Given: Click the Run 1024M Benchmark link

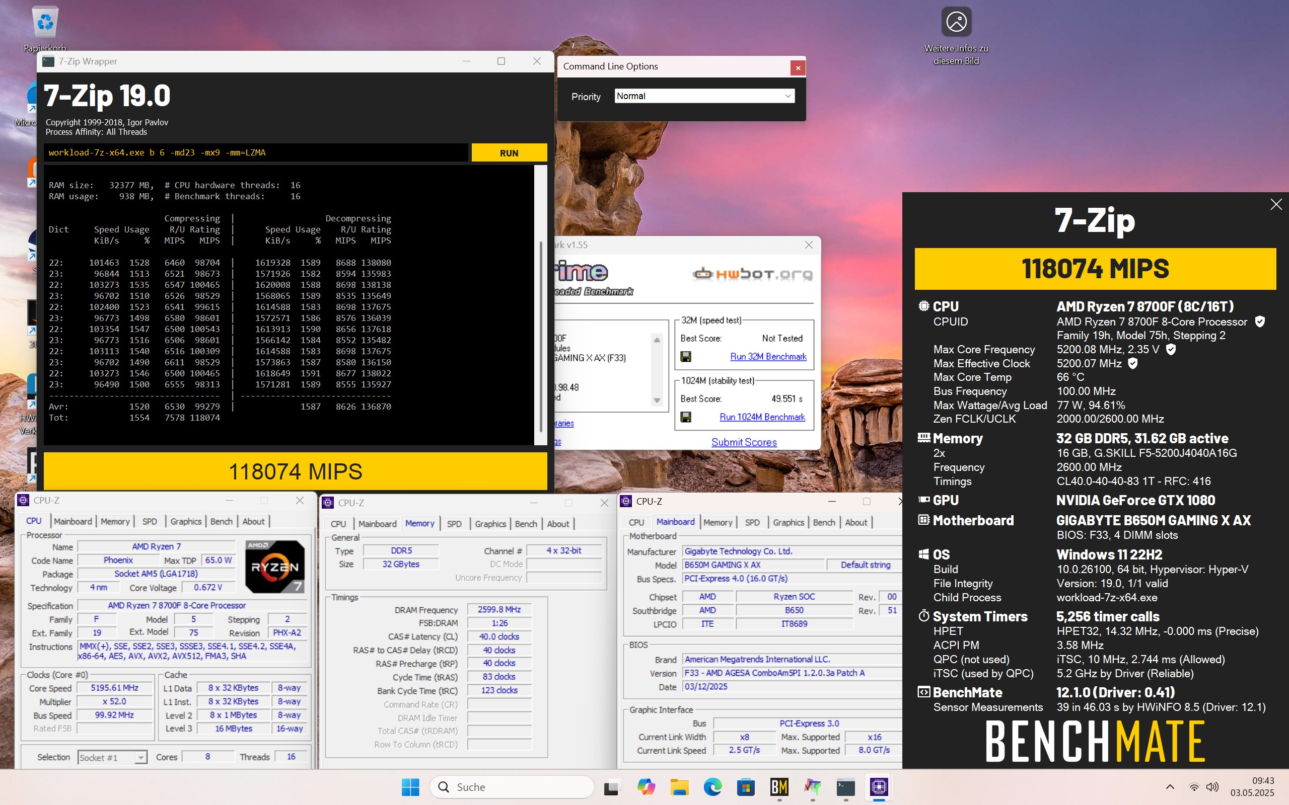Looking at the screenshot, I should click(762, 417).
